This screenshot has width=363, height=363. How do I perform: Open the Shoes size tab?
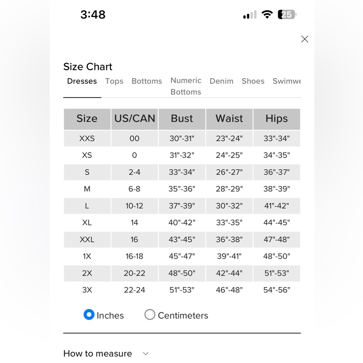[253, 81]
